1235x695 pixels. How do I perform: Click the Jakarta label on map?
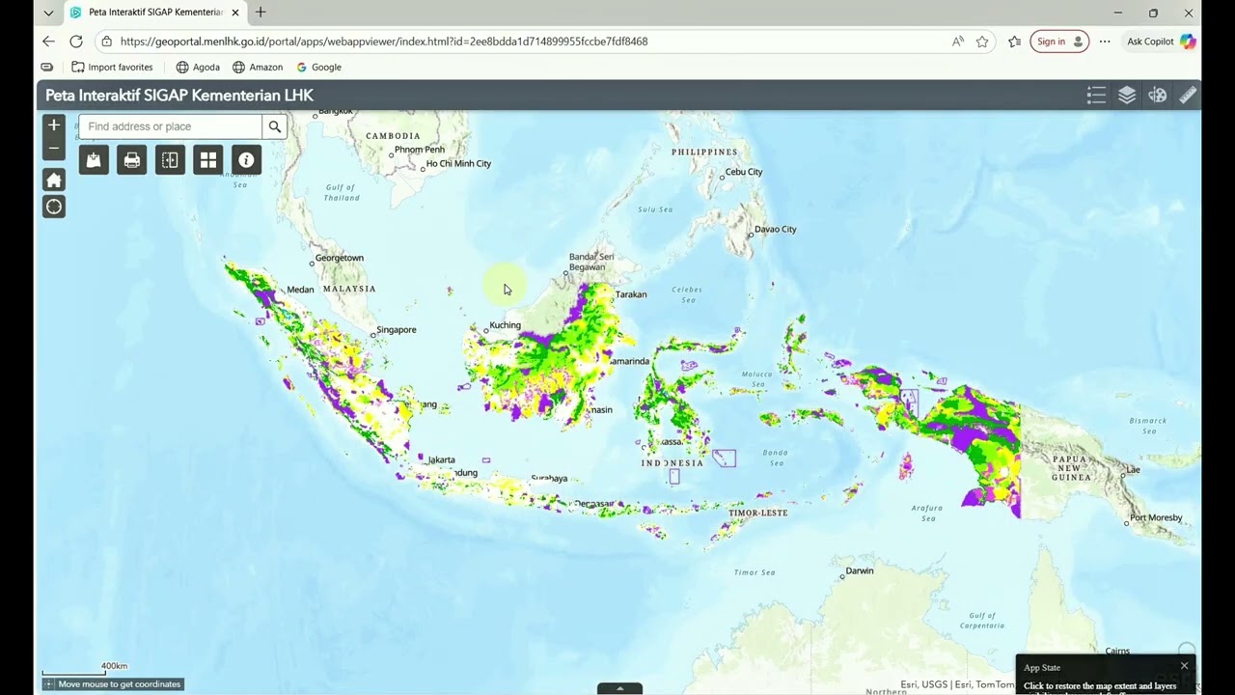(441, 460)
